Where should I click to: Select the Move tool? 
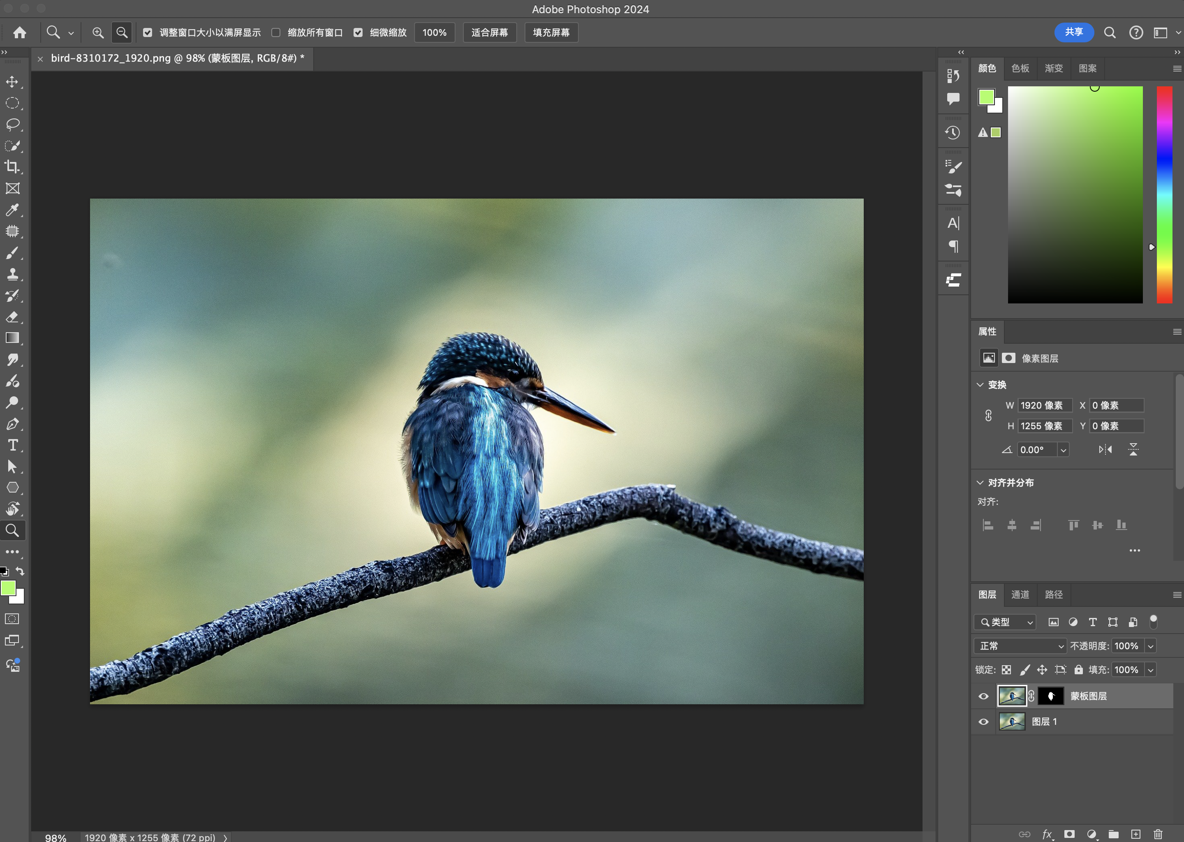(12, 82)
